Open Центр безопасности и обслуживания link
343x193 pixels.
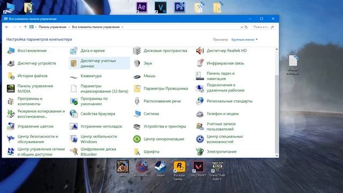pos(38,139)
